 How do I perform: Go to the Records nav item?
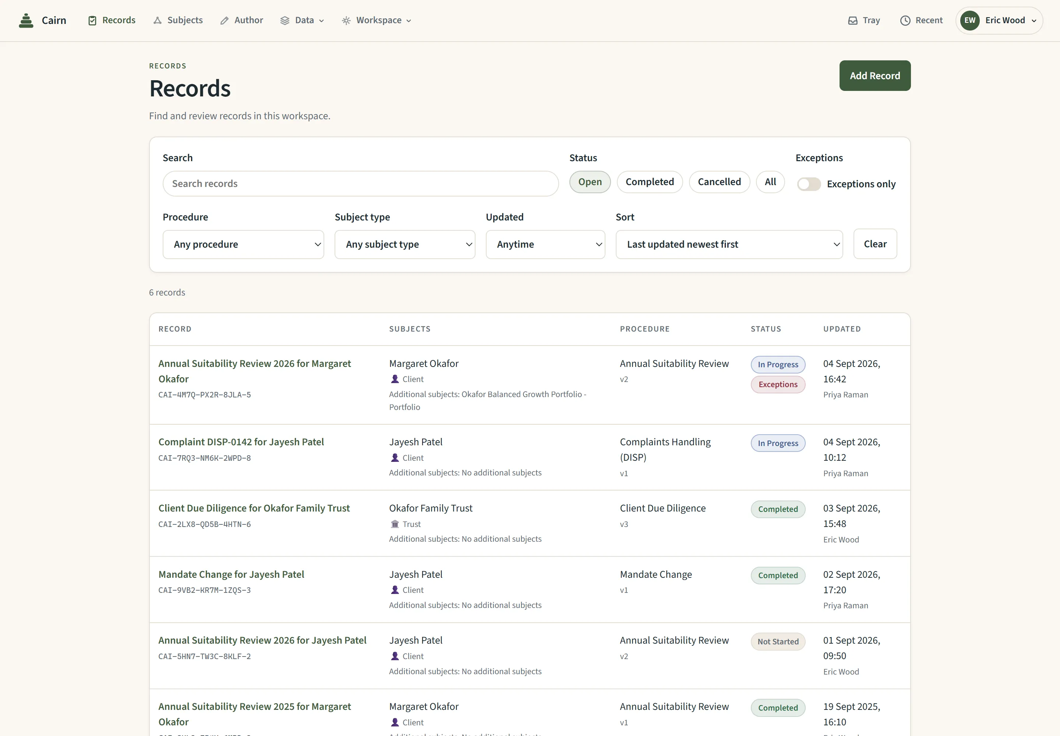[112, 20]
